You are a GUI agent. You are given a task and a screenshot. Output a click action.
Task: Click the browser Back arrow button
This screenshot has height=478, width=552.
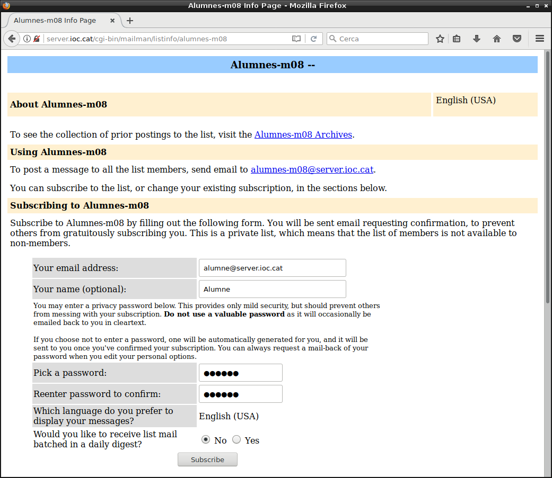11,39
